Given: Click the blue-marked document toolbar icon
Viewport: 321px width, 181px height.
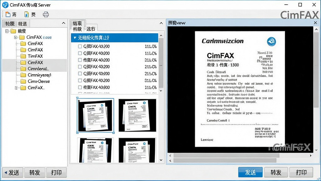Looking at the screenshot, I should pos(27,14).
